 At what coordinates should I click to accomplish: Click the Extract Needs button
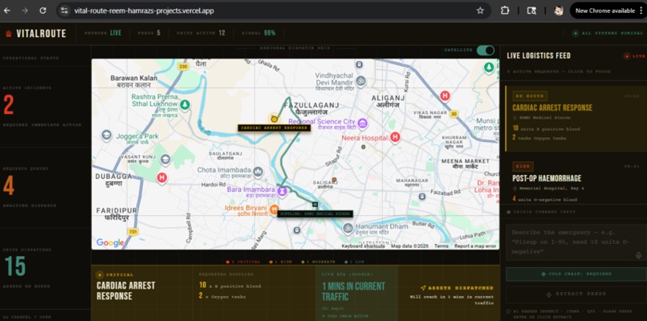tap(576, 295)
